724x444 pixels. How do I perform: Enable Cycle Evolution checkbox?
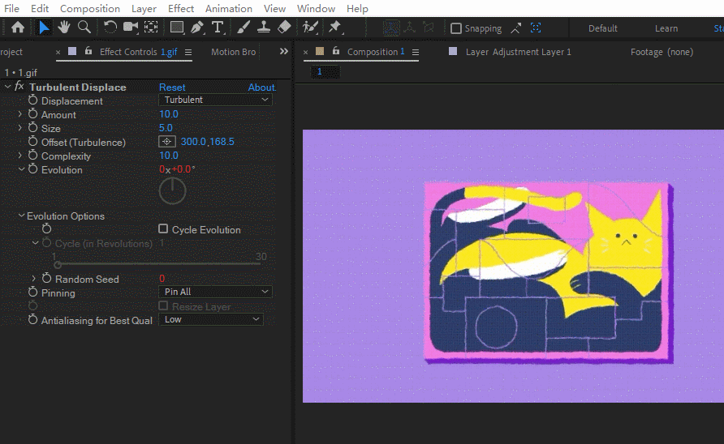(x=163, y=228)
